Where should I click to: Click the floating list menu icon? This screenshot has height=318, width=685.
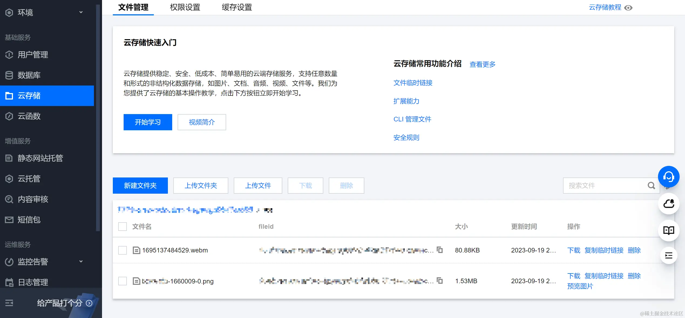coord(669,255)
